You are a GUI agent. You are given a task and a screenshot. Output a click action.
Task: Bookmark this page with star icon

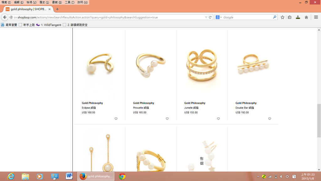[x=282, y=18]
